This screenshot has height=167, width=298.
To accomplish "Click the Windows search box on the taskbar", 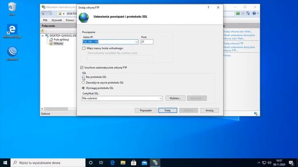I will [x=48, y=163].
